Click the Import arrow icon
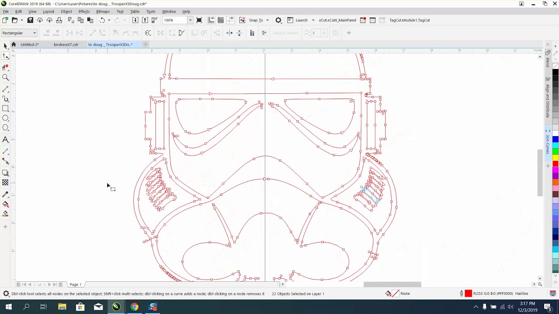559x314 pixels. click(x=135, y=20)
